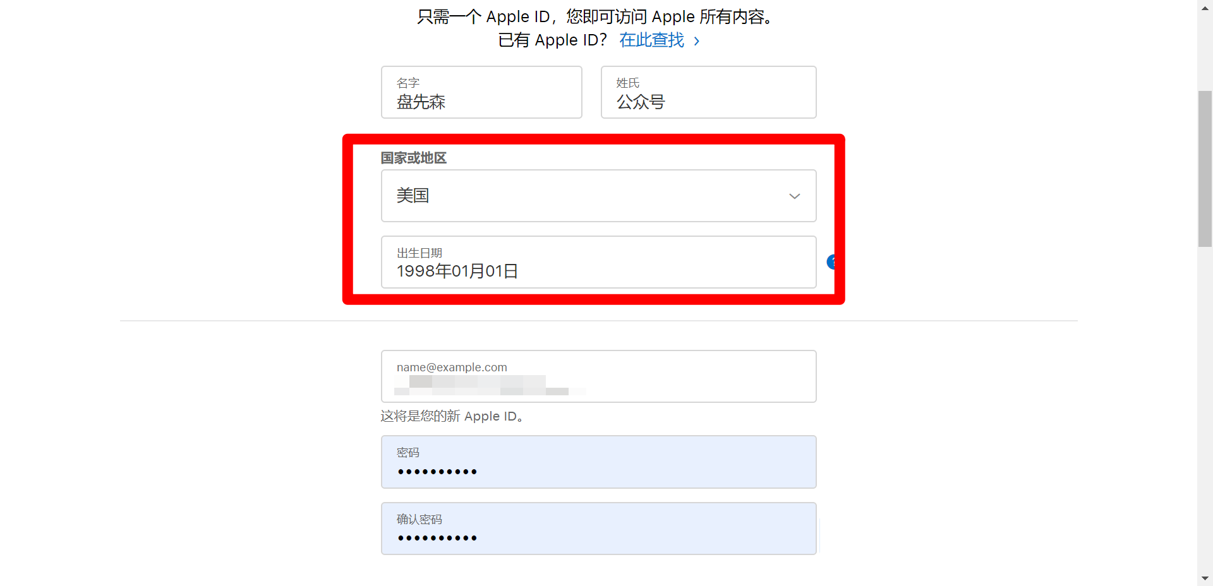Screen dimensions: 1213x586
Task: Click the name@example.com email field
Action: coord(598,376)
